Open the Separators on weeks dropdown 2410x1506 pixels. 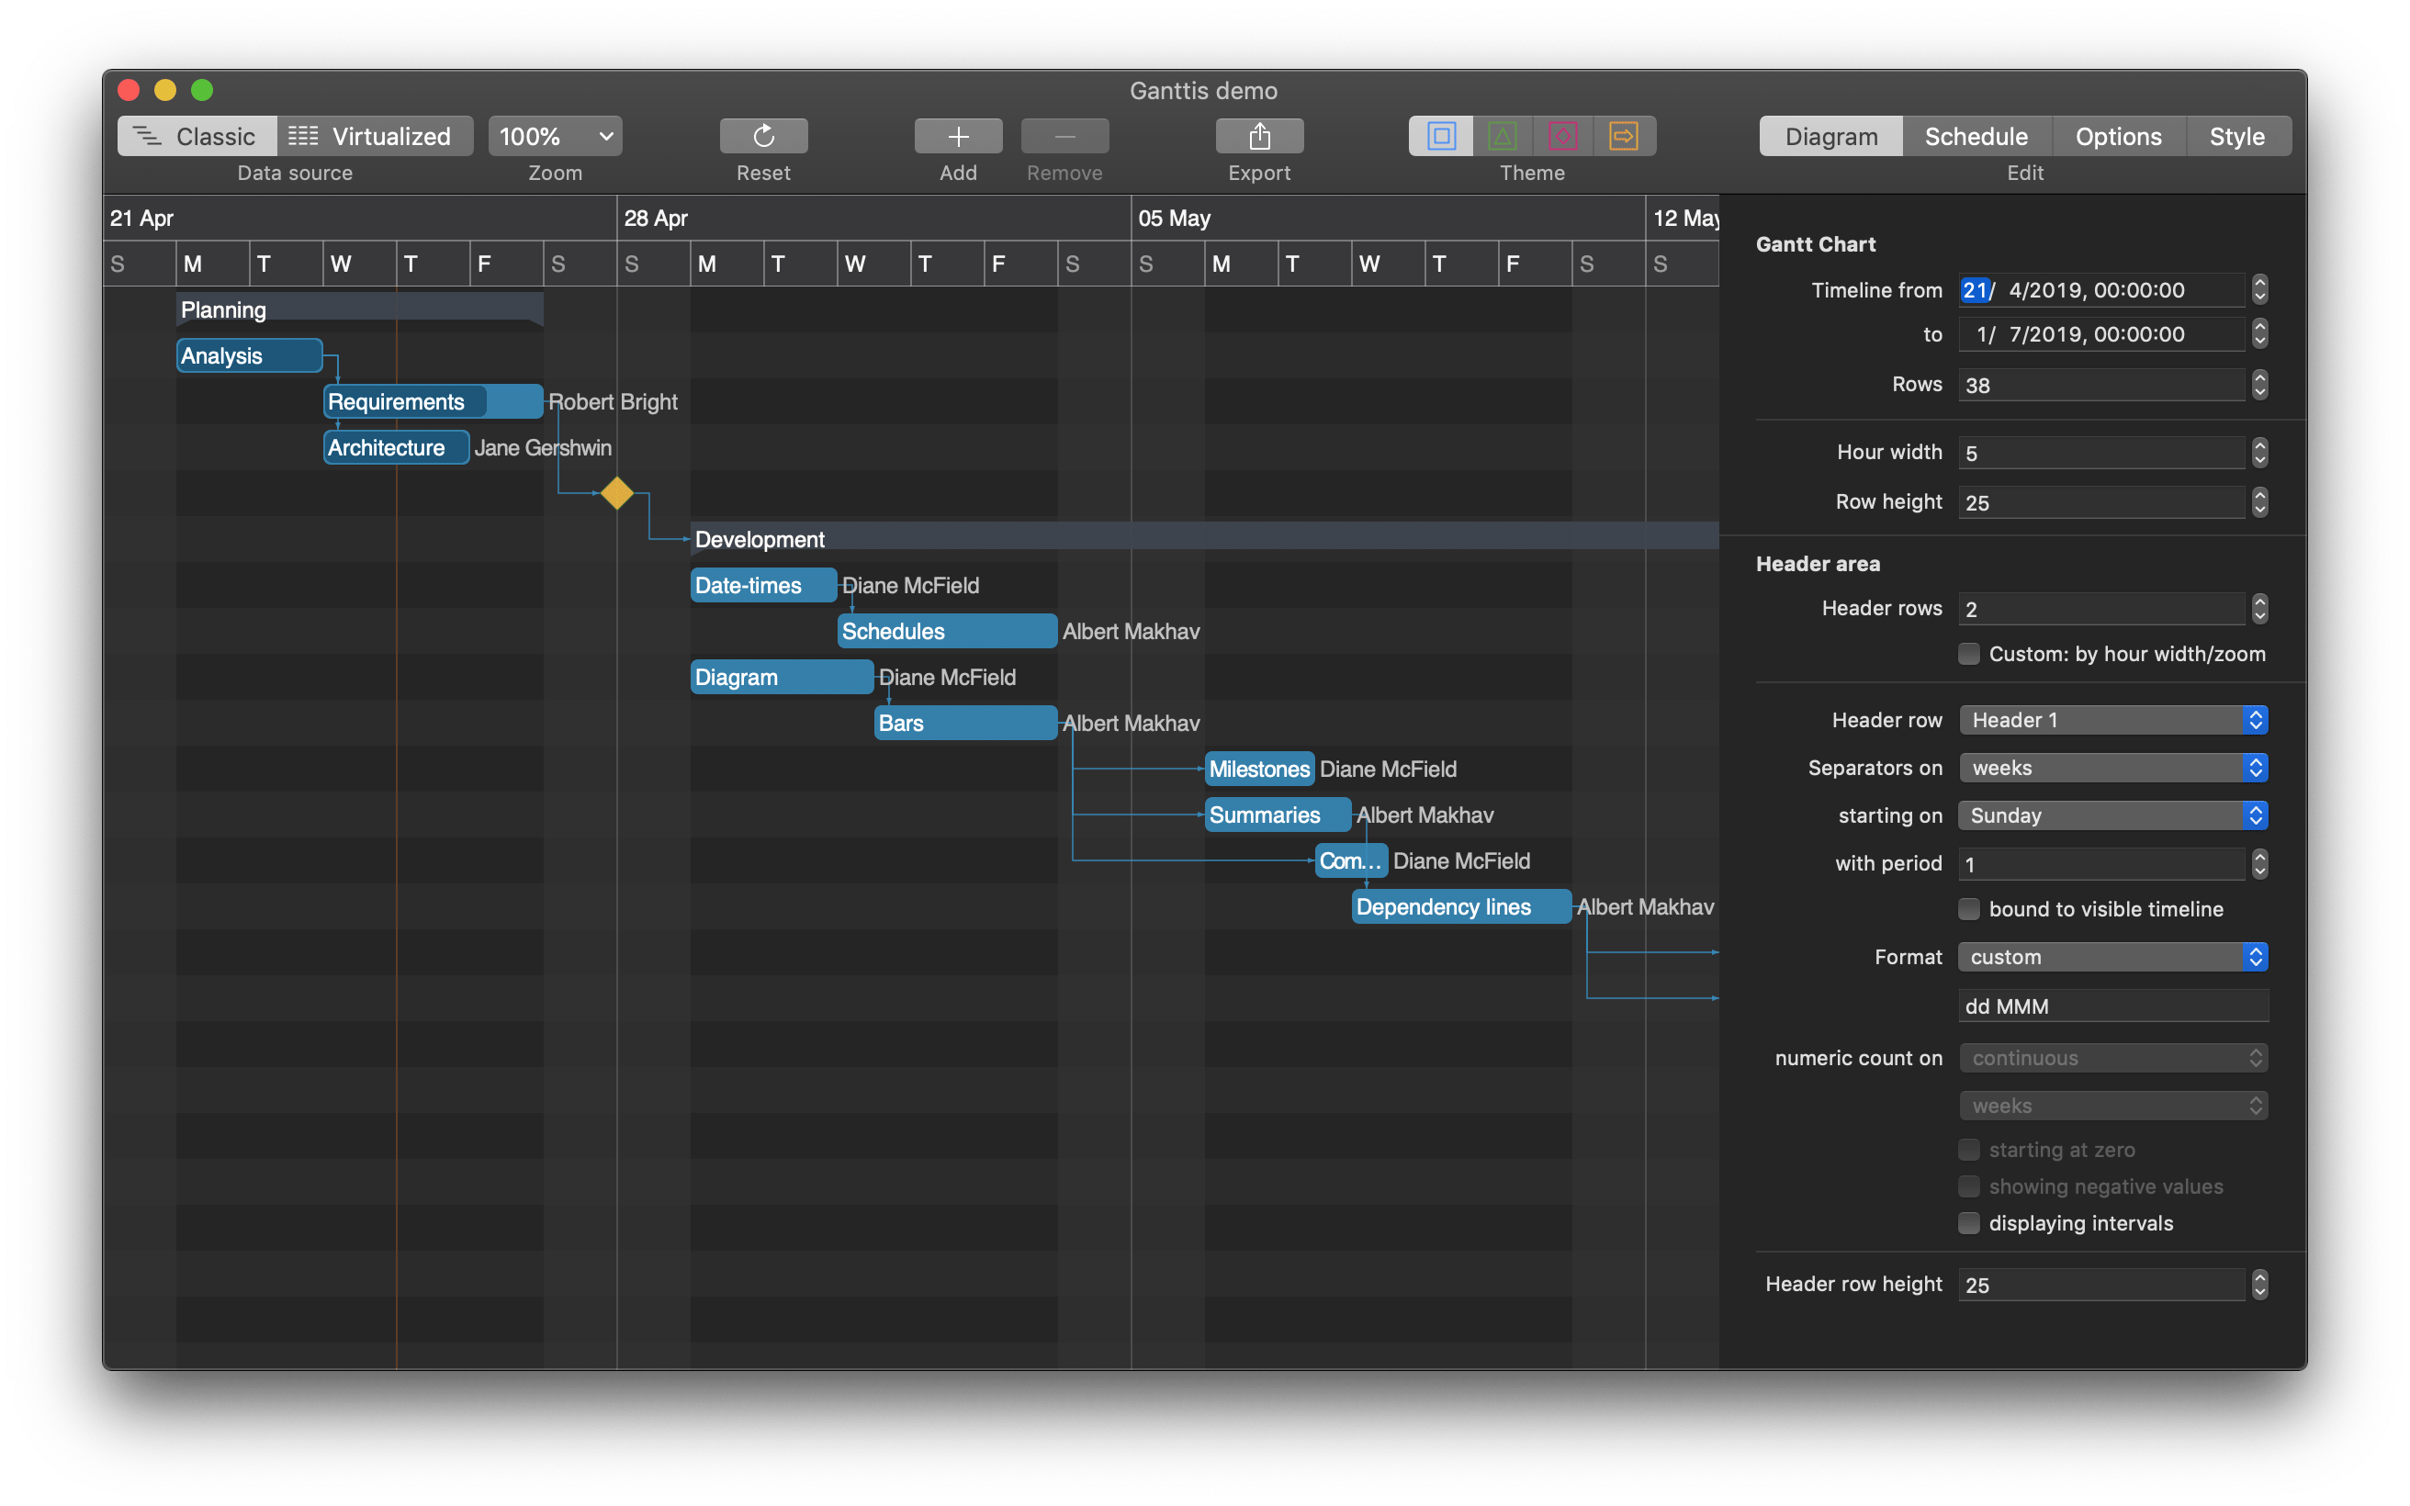coord(2113,767)
